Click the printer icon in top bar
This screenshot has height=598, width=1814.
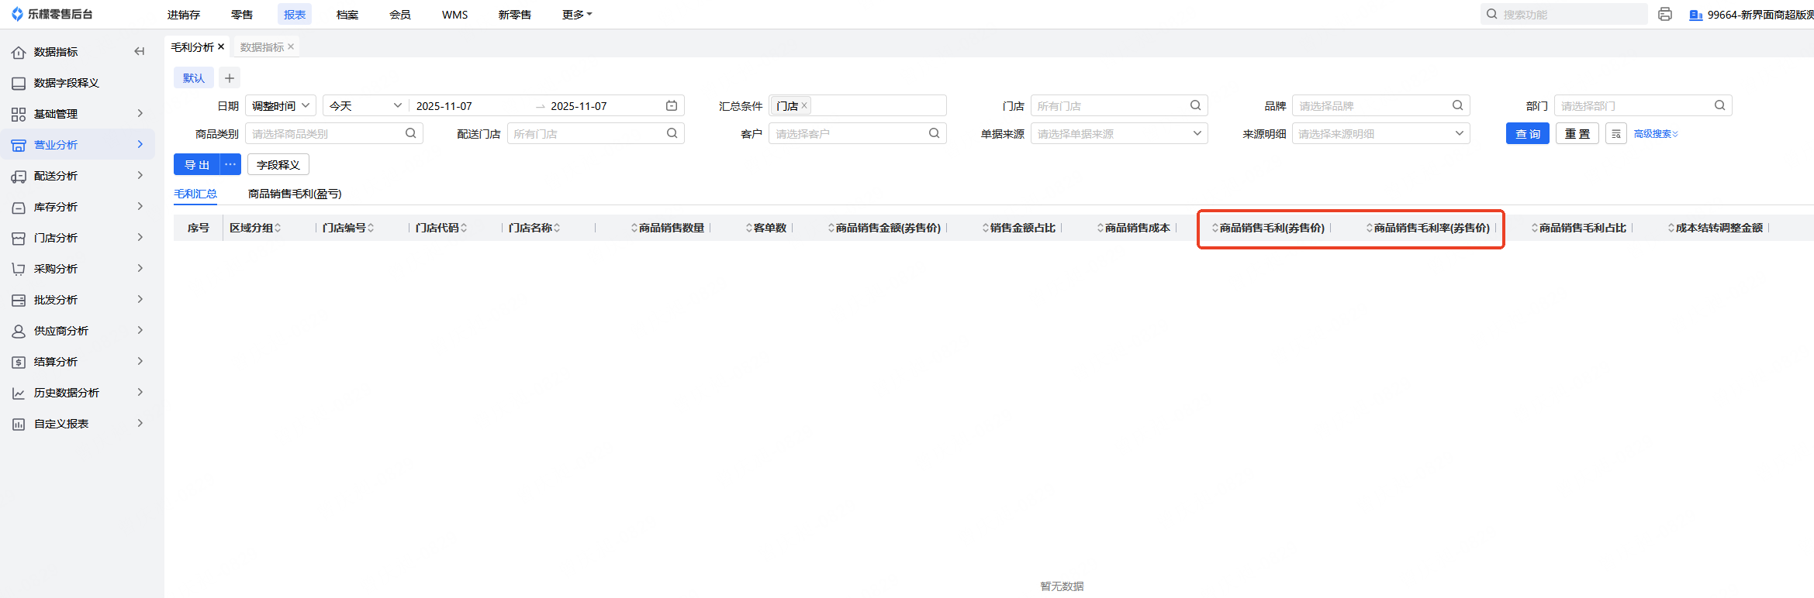1665,14
